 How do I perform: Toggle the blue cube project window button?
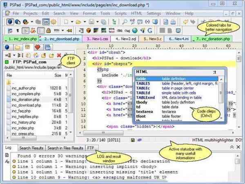pyautogui.click(x=10, y=22)
